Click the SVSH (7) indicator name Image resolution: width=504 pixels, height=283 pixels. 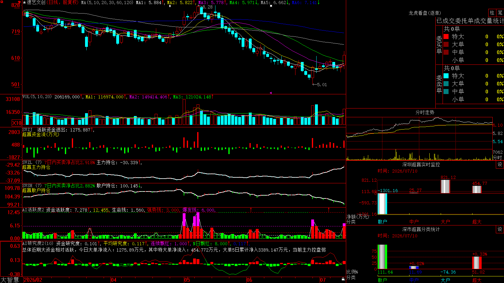[32, 186]
